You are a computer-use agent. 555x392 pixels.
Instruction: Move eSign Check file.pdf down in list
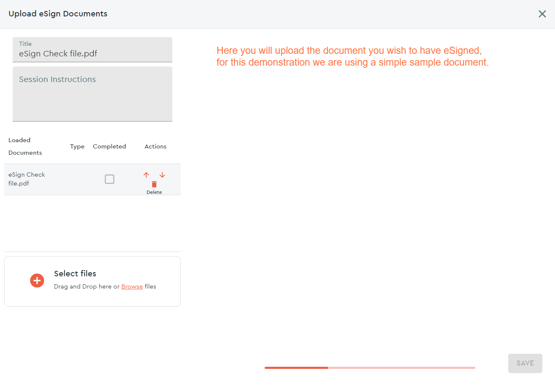[162, 175]
